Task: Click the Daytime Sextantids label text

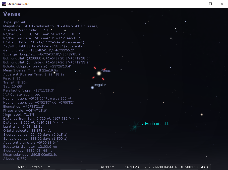Action: tap(153, 124)
